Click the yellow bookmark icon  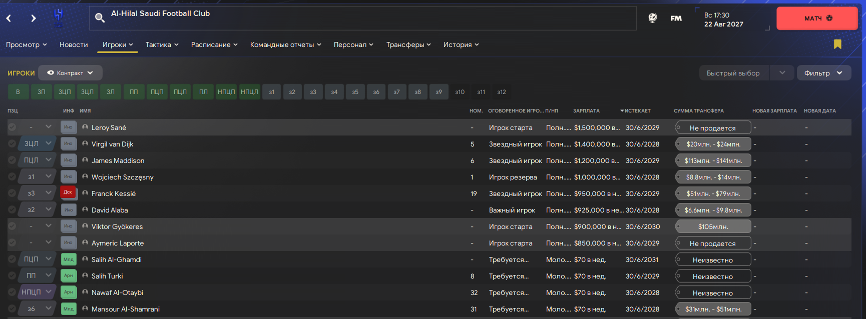click(837, 44)
